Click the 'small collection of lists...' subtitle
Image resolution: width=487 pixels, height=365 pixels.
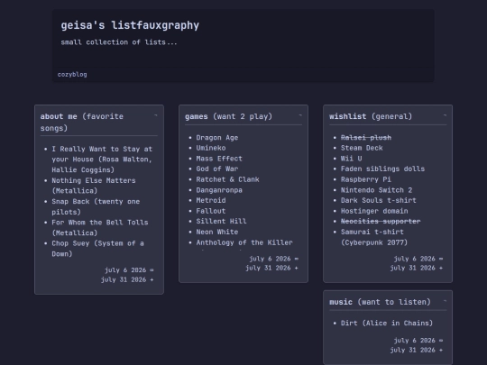tap(119, 42)
